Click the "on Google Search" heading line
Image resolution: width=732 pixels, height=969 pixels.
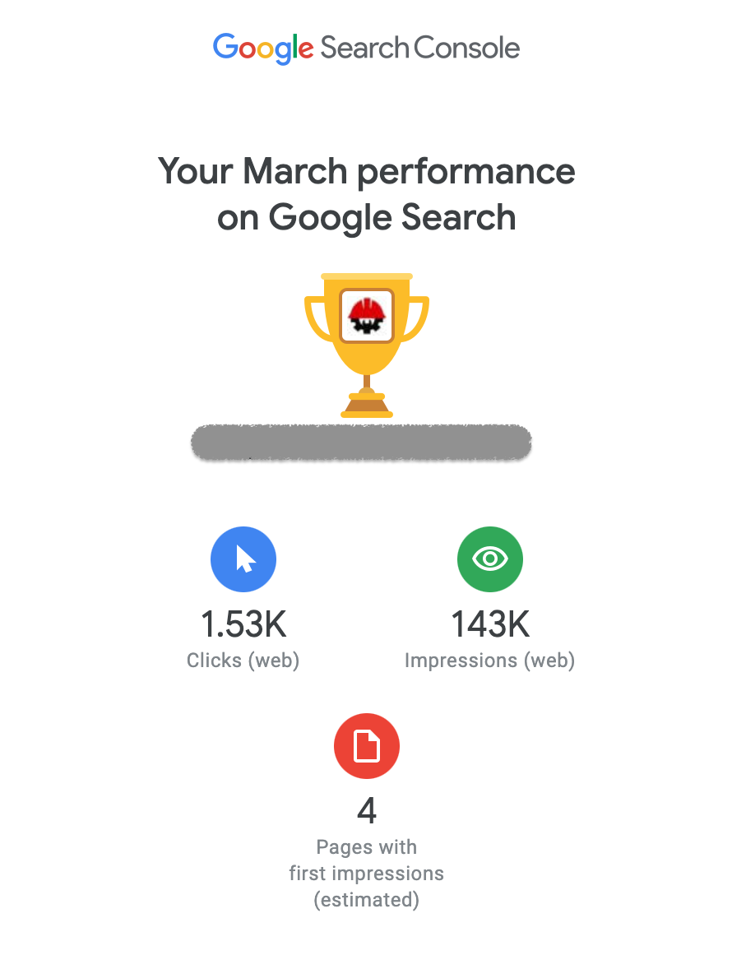366,217
